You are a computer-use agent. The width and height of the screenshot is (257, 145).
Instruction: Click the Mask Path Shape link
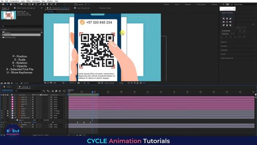click(34, 122)
